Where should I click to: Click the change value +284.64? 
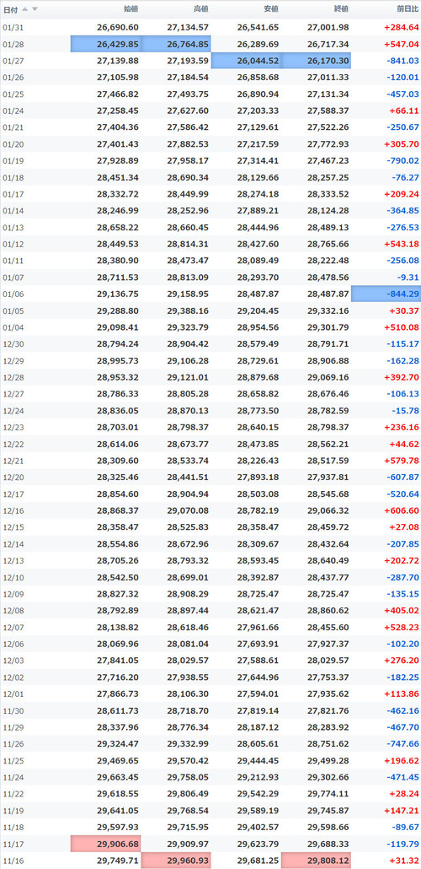point(401,28)
